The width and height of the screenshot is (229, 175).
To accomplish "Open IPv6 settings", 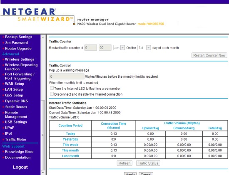I will (x=9, y=133).
